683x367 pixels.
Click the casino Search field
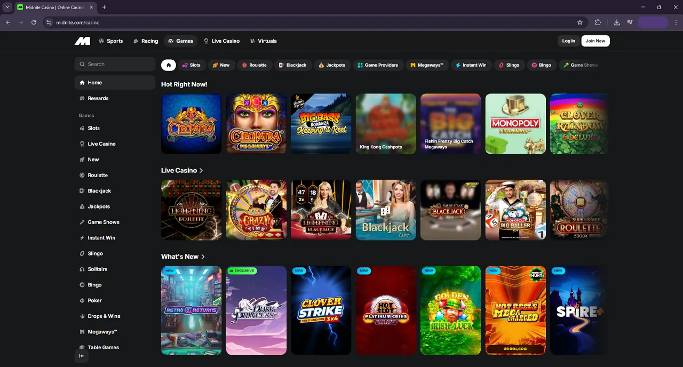pos(115,64)
